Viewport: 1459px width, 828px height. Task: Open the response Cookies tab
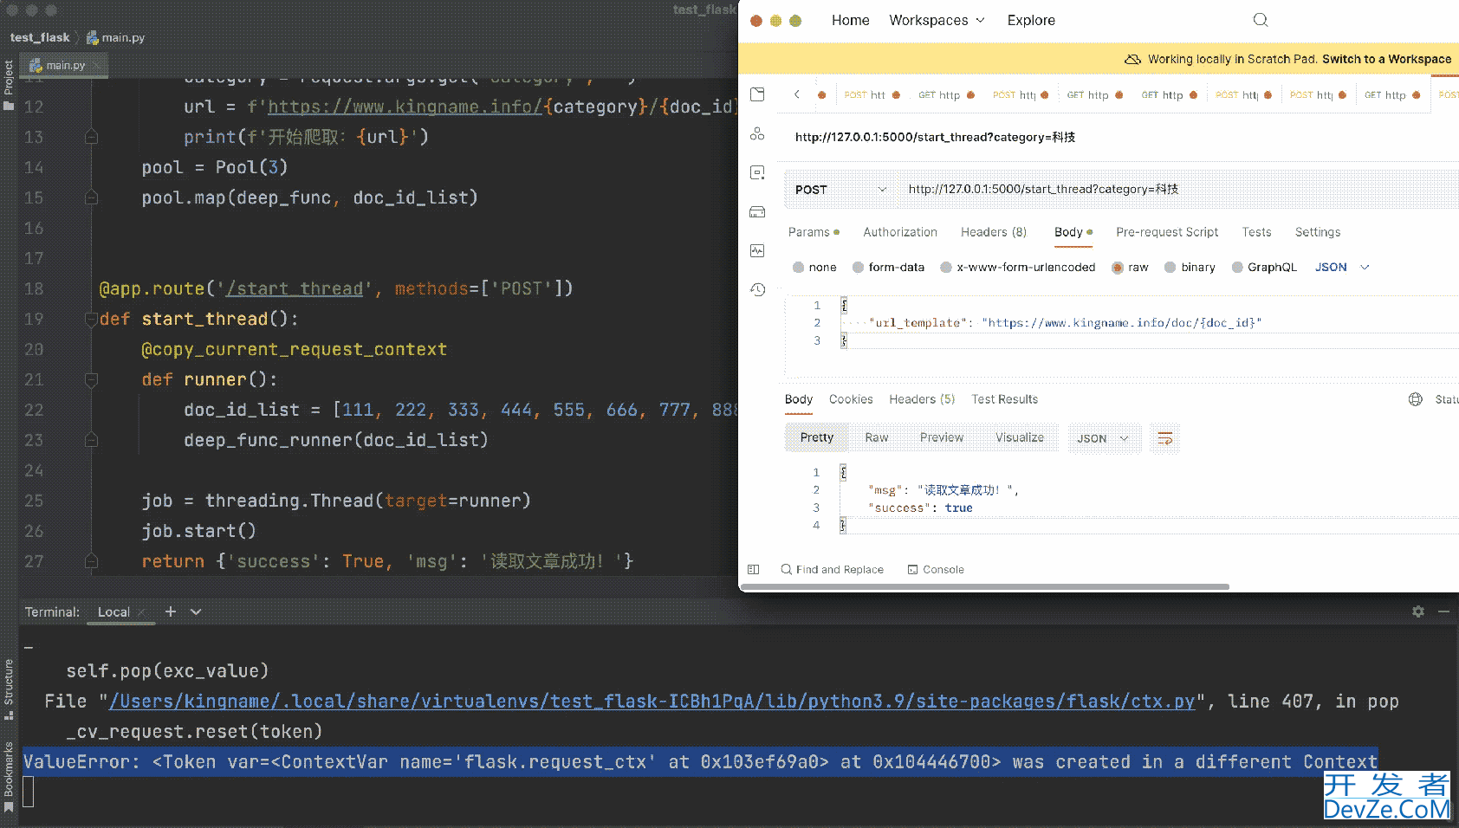tap(851, 399)
